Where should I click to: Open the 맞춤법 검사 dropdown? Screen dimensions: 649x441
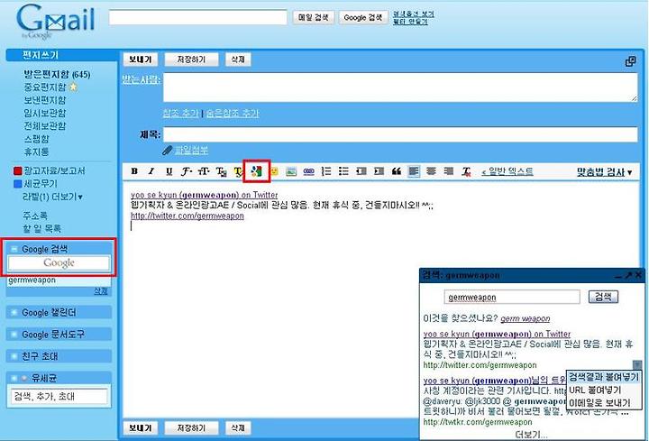[604, 172]
